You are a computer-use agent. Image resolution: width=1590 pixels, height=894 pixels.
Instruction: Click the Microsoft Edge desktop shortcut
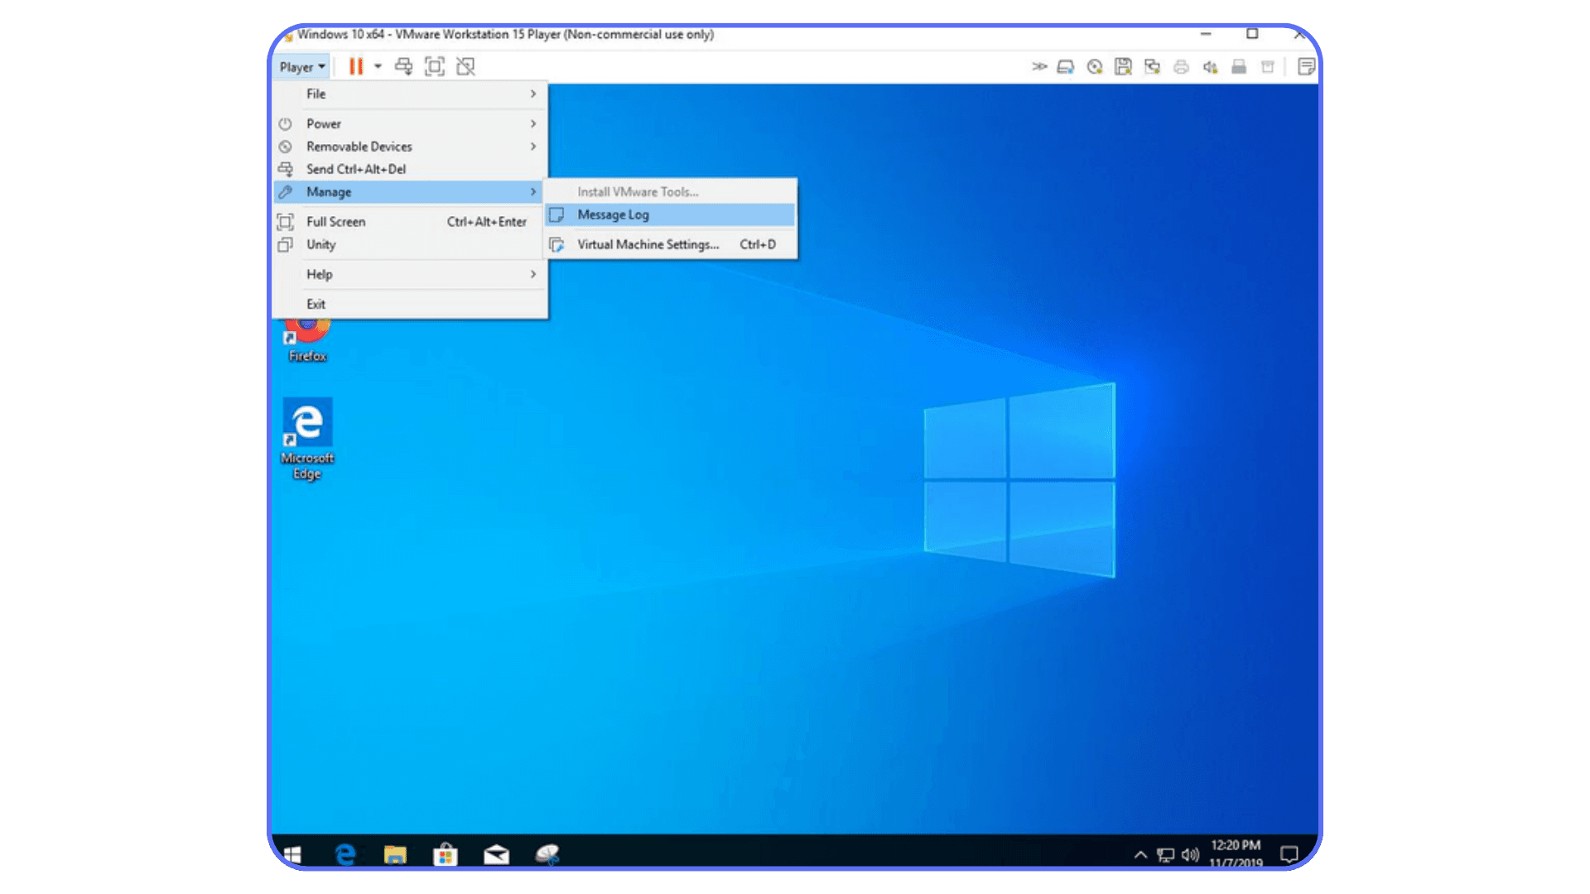coord(307,440)
